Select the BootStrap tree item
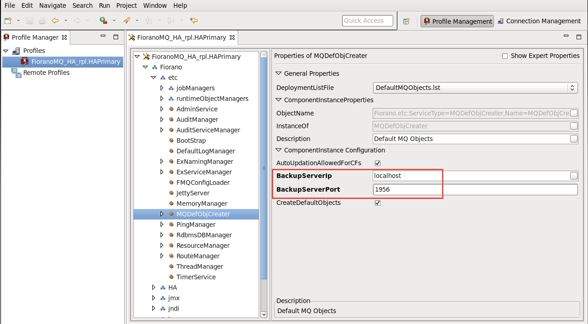Screen dimensions: 588x324 (191, 141)
